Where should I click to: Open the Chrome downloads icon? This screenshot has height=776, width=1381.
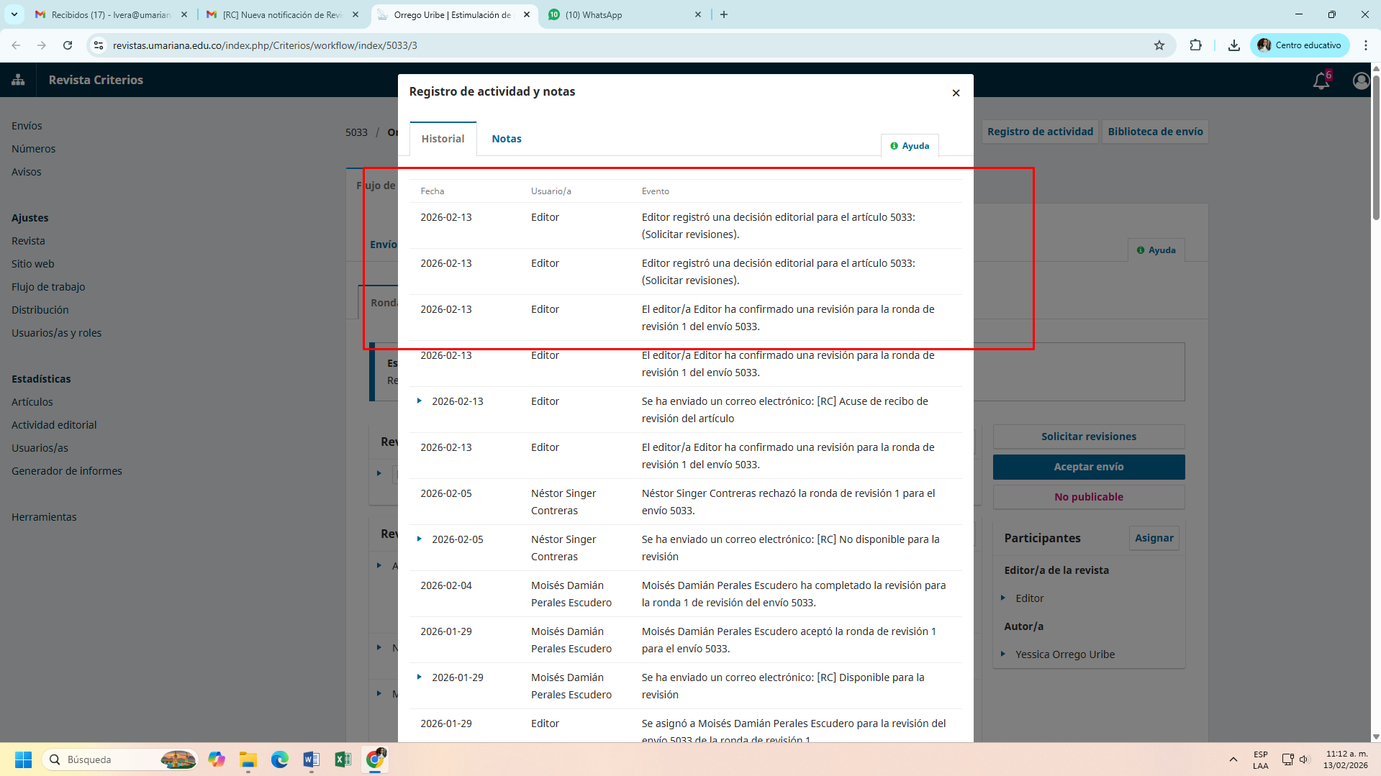[1233, 45]
